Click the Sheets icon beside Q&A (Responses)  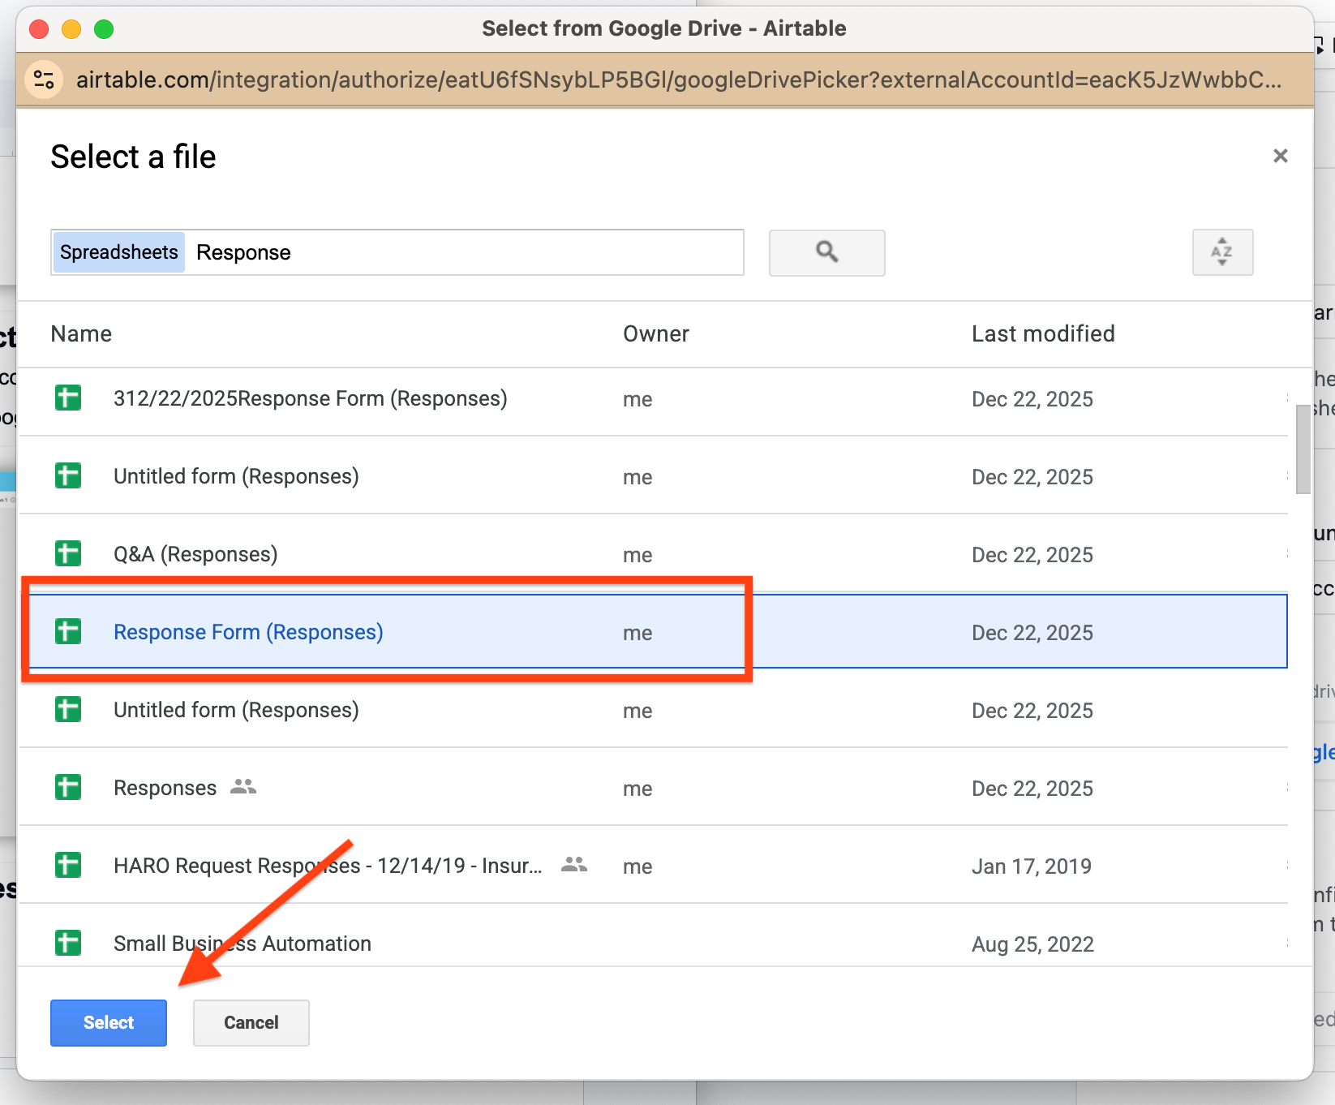point(68,553)
